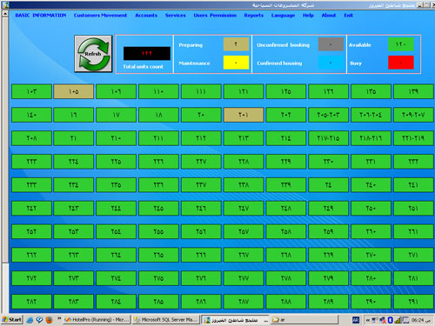The image size is (435, 326).
Task: Select room 277 unit button
Action: tap(244, 278)
